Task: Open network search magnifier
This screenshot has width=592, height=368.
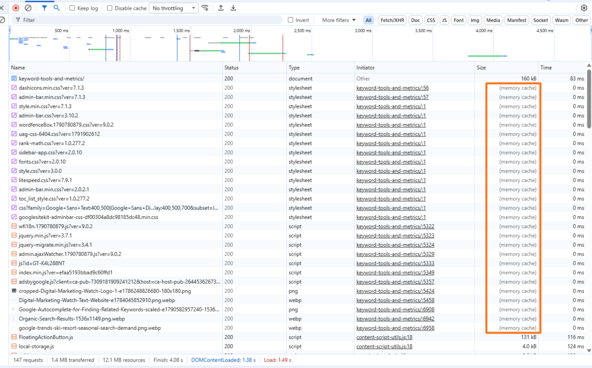Action: pyautogui.click(x=57, y=8)
